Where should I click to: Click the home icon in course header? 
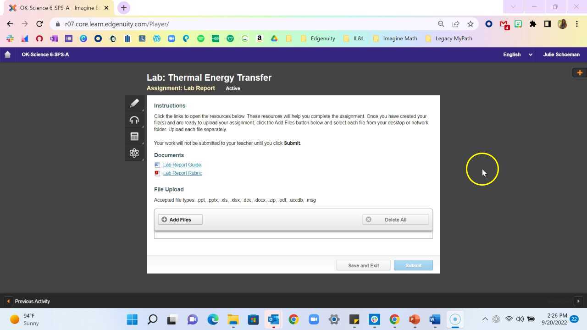pos(7,55)
